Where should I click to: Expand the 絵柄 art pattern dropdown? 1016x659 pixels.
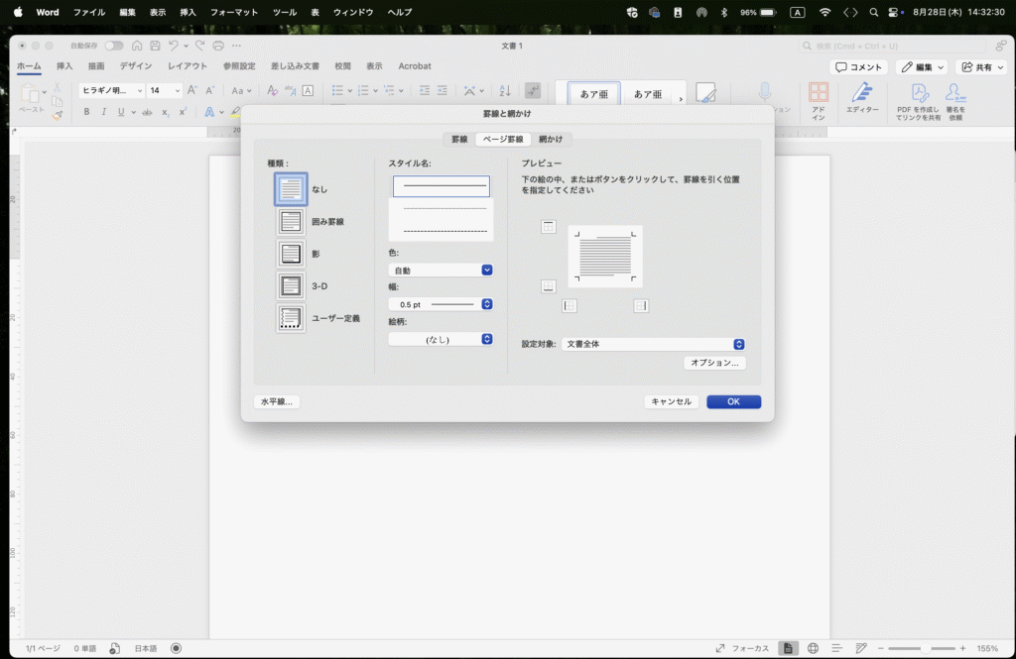(x=441, y=339)
